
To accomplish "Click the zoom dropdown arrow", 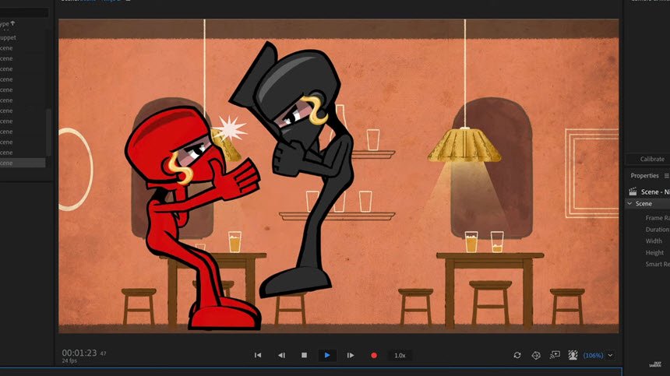I will 611,355.
